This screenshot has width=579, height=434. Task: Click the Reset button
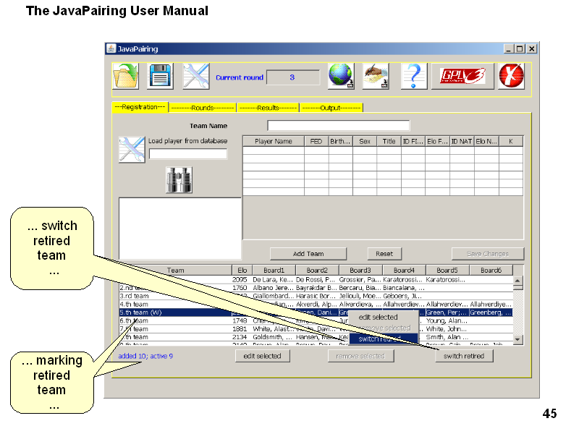coord(384,254)
